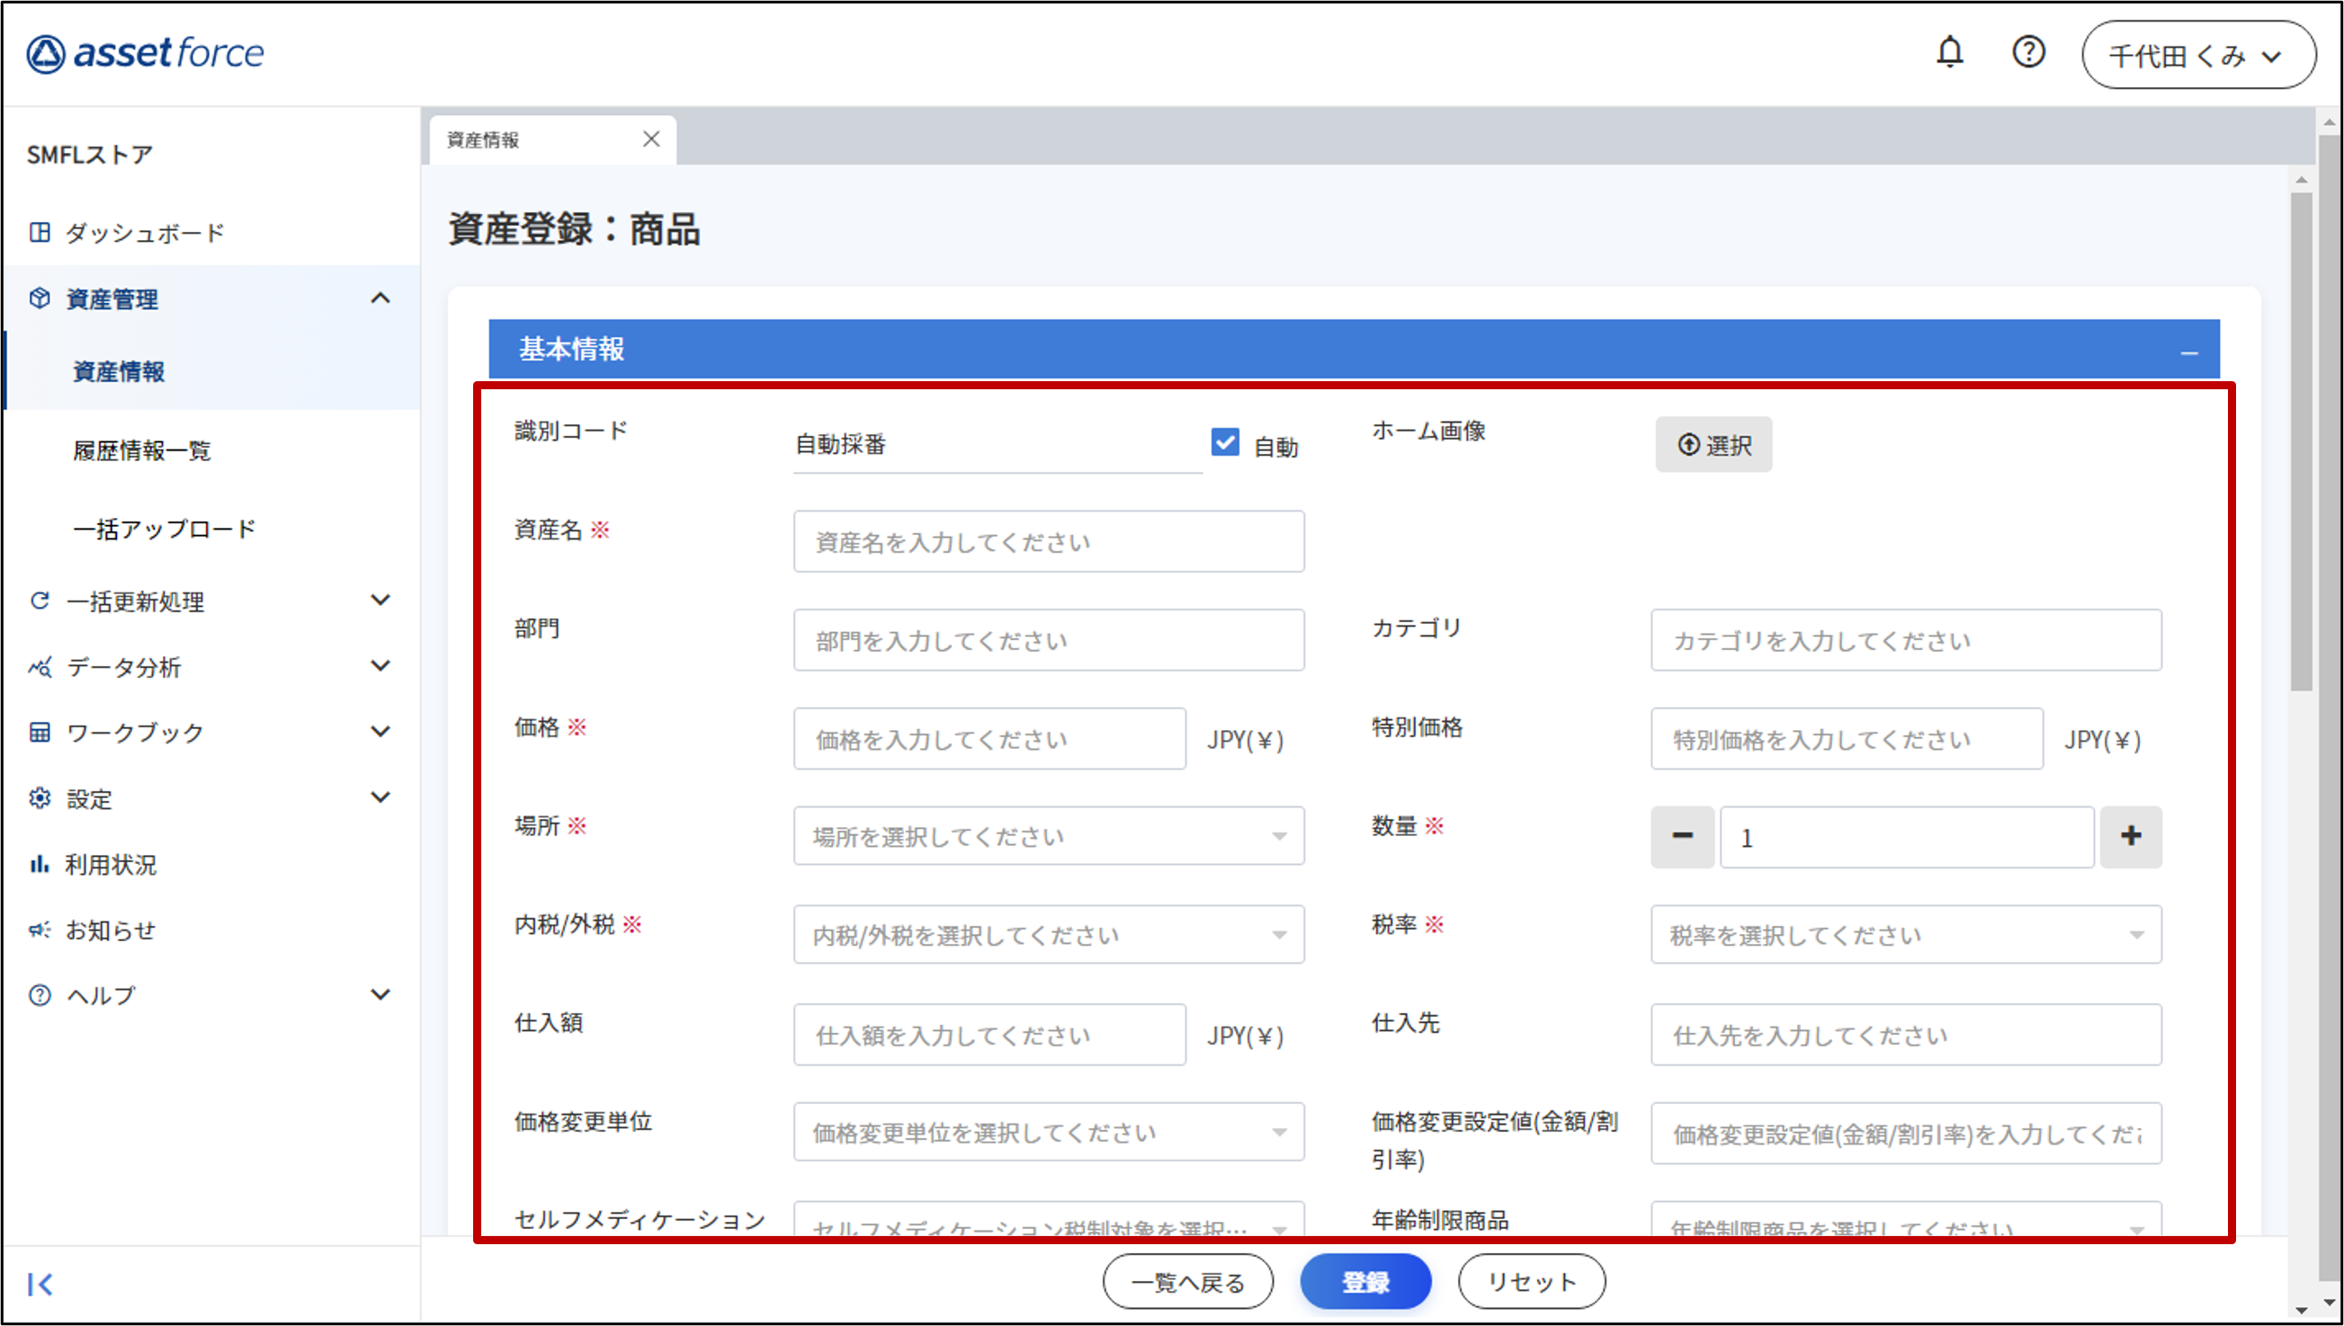Click the 利用状況 bar chart icon
The image size is (2344, 1326).
click(40, 863)
